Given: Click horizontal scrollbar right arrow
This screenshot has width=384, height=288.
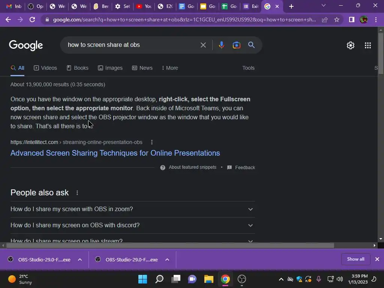Looking at the screenshot, I should click(x=375, y=245).
